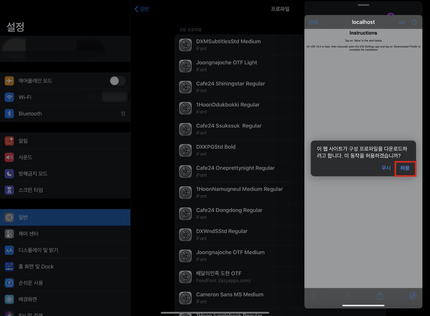Click the Wallpaper (배경화면) flower icon
The height and width of the screenshot is (316, 430).
(9, 299)
